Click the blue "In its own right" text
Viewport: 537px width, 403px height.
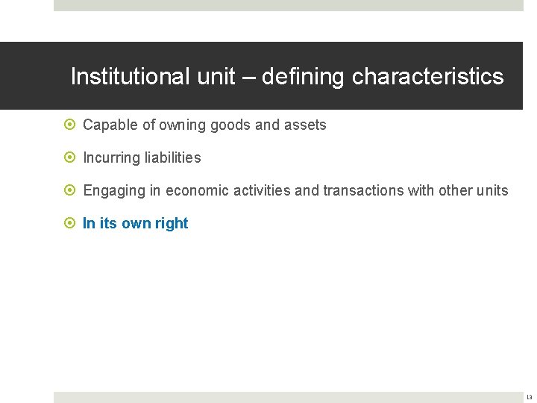[x=135, y=223]
